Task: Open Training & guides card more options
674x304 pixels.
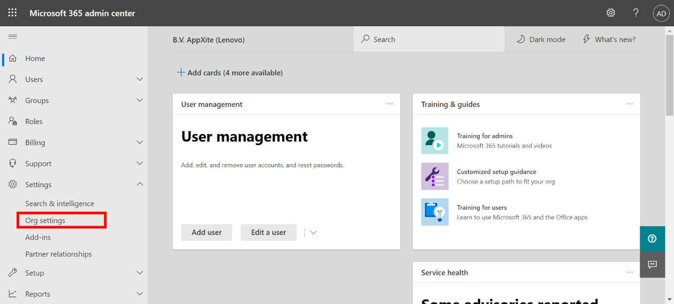Action: click(630, 104)
